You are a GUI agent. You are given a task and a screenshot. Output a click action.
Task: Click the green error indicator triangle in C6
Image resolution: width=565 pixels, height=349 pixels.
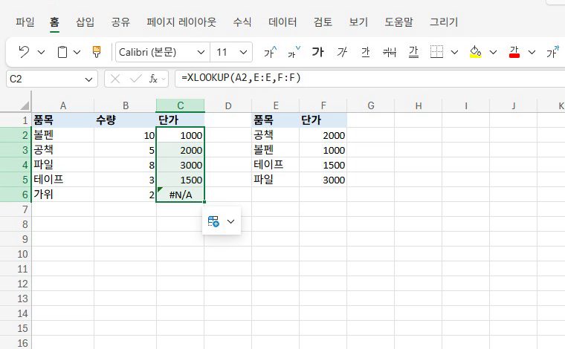(x=160, y=189)
